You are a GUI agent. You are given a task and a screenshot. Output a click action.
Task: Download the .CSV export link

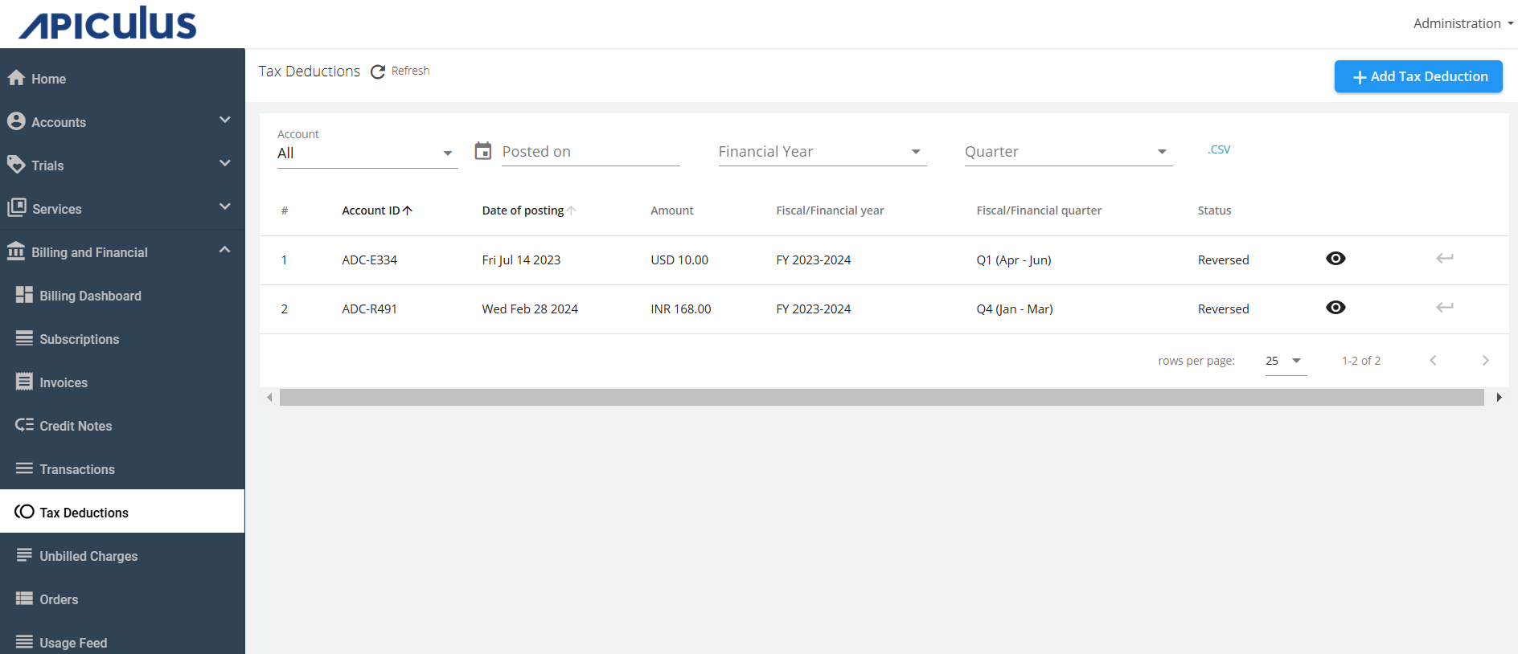coord(1219,149)
